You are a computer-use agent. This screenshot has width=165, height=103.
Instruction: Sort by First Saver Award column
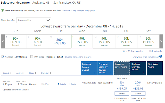pyautogui.click(x=154, y=68)
